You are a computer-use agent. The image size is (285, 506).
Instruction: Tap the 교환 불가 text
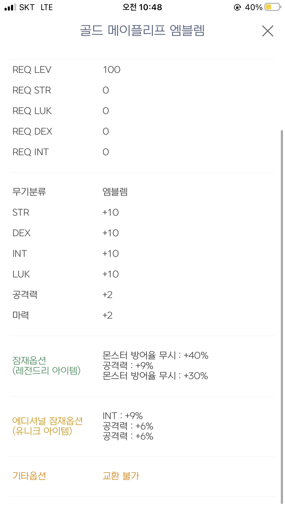[121, 476]
